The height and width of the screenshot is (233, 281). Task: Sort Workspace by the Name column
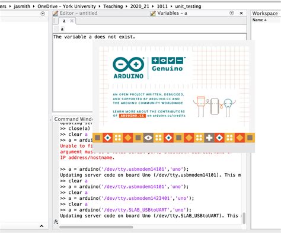[x=259, y=20]
